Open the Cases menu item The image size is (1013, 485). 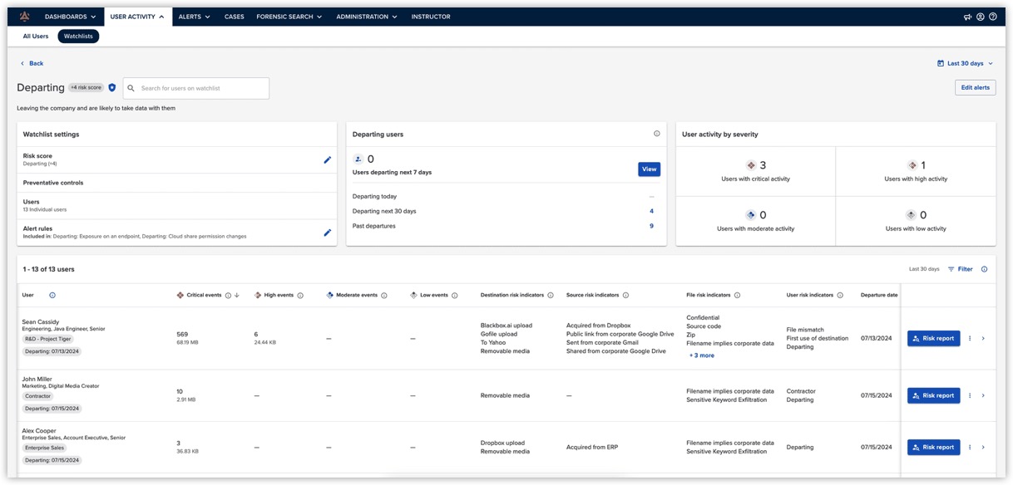[x=234, y=17]
